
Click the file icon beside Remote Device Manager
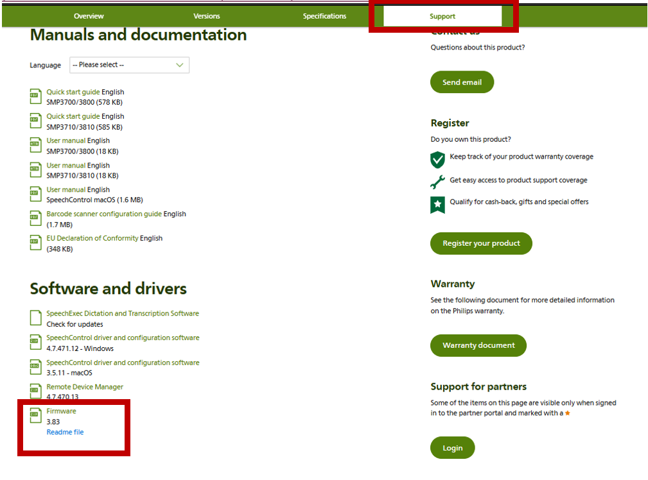35,391
